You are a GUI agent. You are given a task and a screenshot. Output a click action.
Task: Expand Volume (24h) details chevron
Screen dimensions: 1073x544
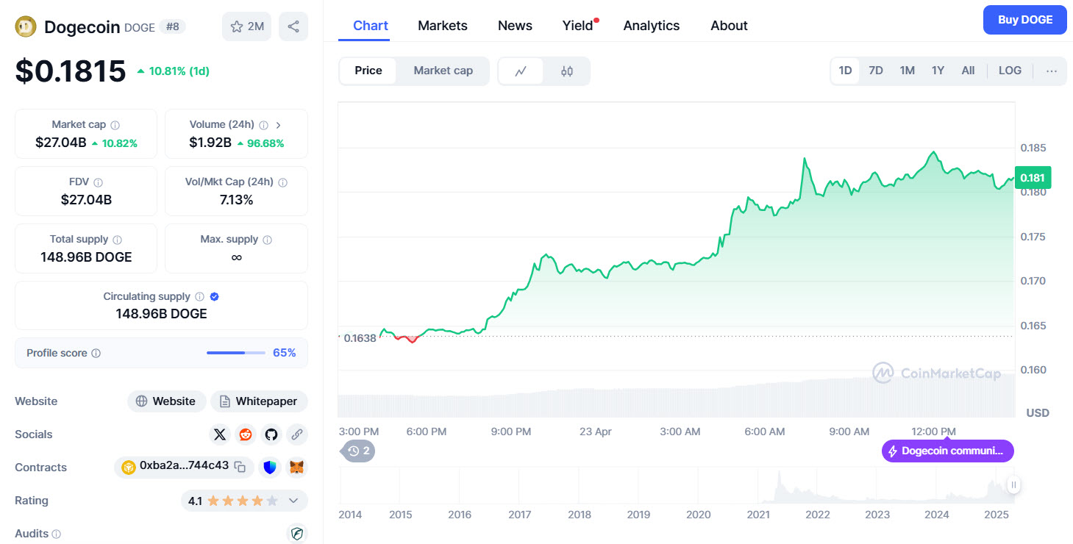[x=278, y=125]
